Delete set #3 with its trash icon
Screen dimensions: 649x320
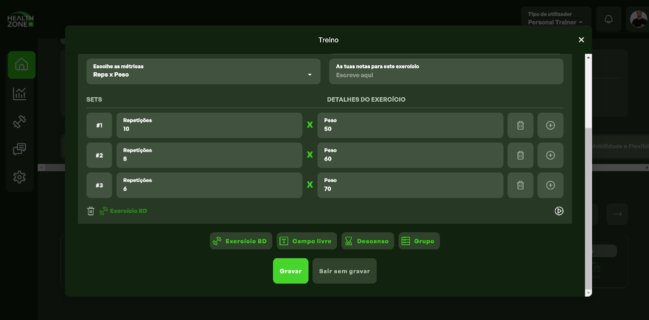click(520, 185)
